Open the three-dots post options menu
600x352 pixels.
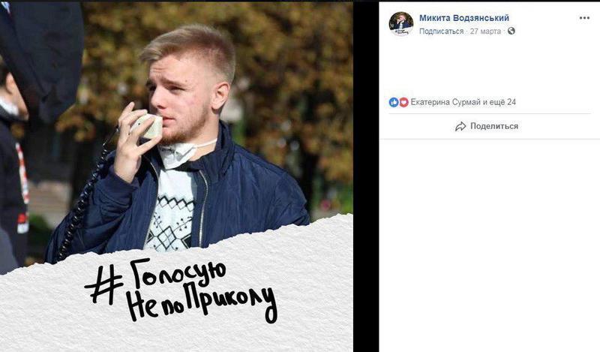pos(584,18)
